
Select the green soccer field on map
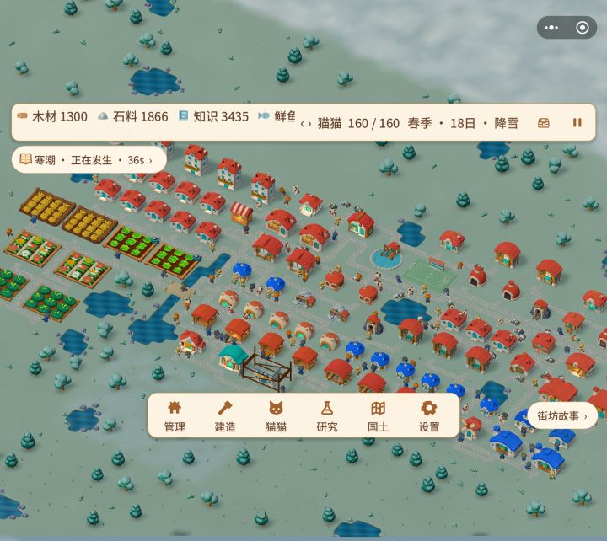point(429,276)
